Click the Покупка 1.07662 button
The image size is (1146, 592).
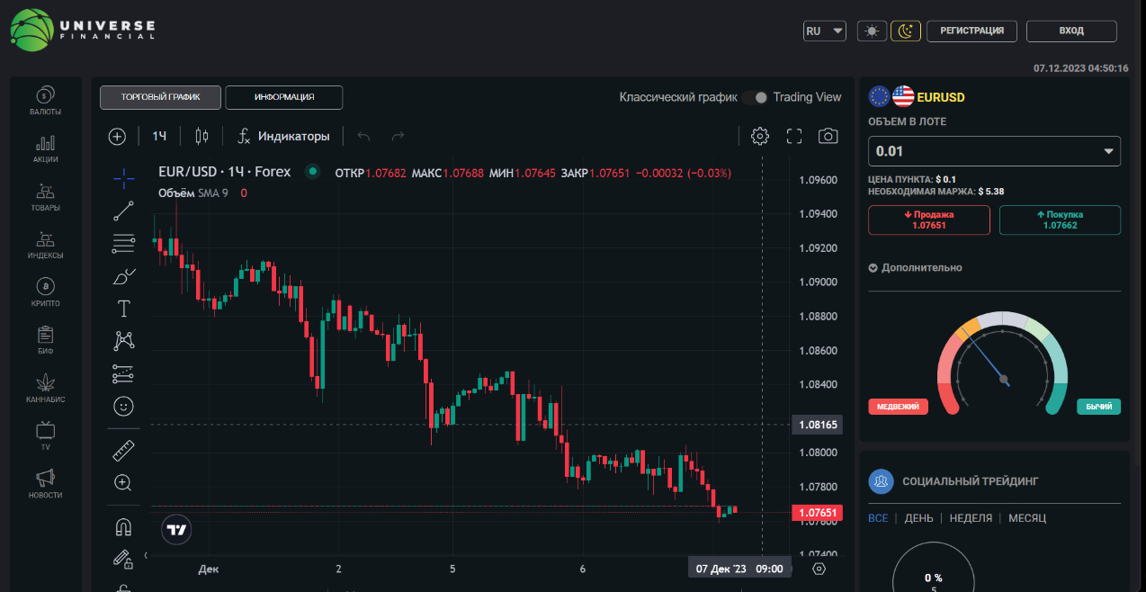click(x=1060, y=220)
